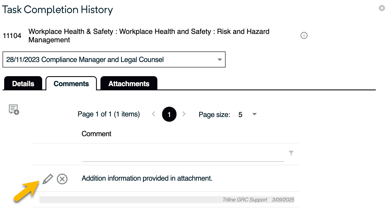The height and width of the screenshot is (214, 388).
Task: Switch to the Details tab
Action: 23,84
